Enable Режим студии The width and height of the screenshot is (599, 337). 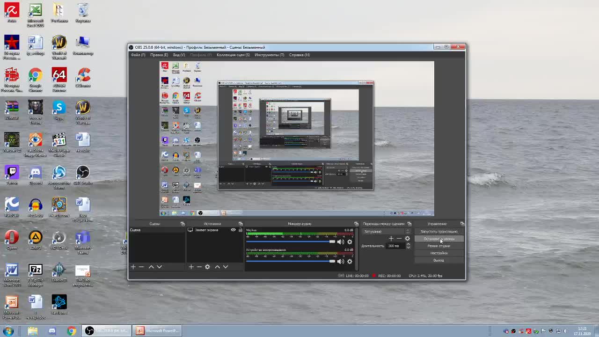439,246
